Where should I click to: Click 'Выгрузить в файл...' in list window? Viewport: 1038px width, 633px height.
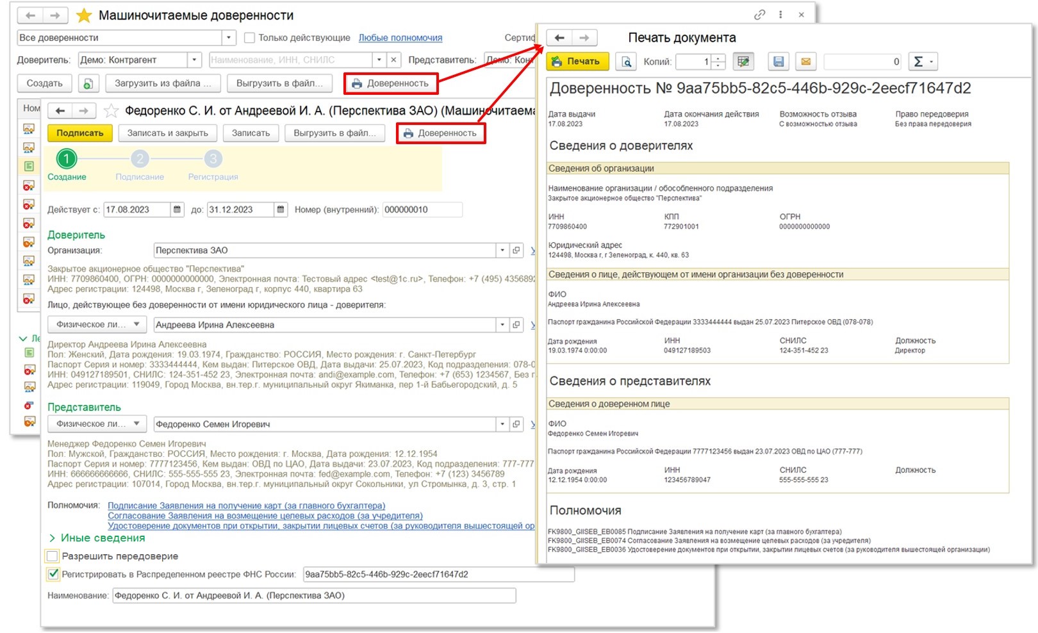(279, 83)
